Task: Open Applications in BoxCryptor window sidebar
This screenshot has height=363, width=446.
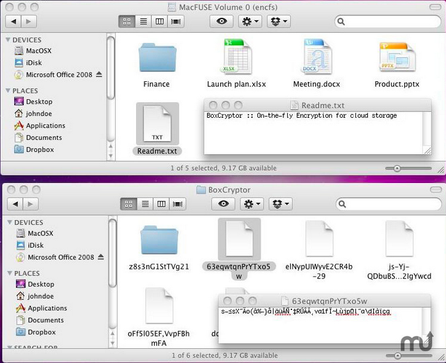Action: [41, 308]
